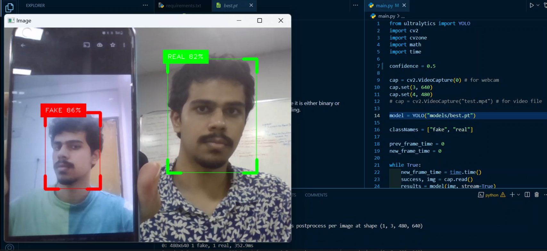Click the terminal warning triangle icon

click(503, 195)
